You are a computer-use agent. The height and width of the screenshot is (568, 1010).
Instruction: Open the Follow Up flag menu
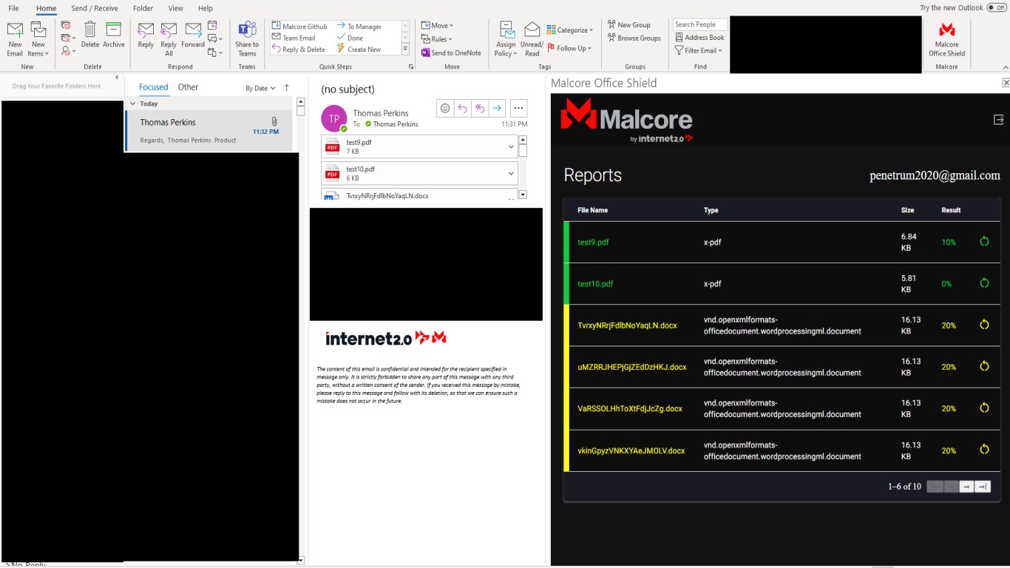(569, 48)
